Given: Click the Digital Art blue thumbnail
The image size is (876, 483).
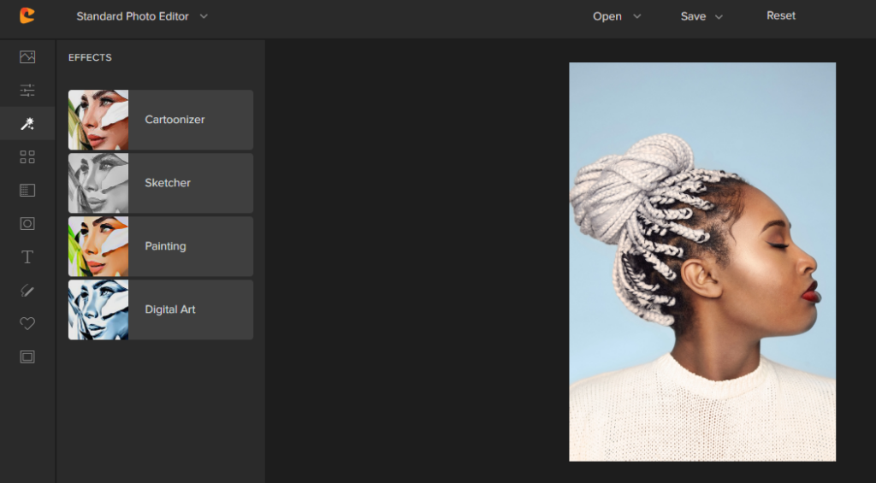Looking at the screenshot, I should [98, 309].
